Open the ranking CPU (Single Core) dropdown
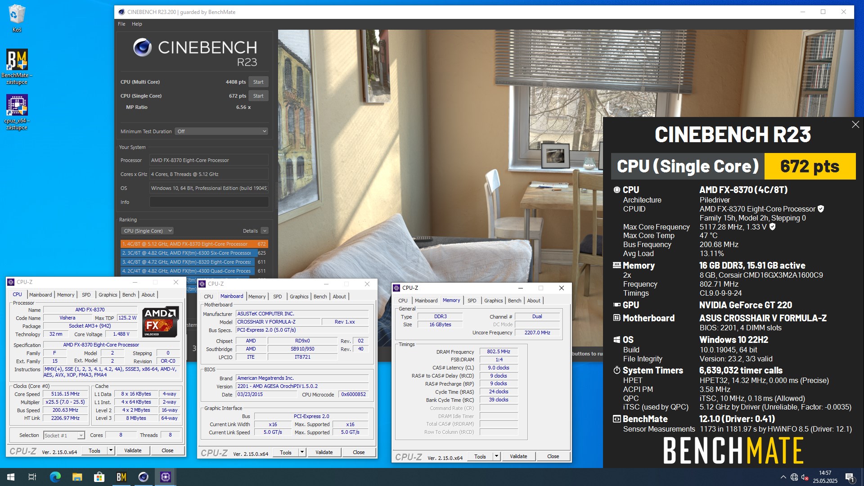 147,231
